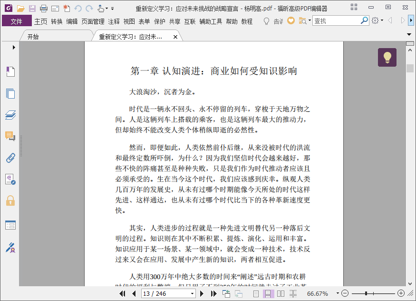
Task: Close the 重新定义学习 document tab
Action: (175, 37)
